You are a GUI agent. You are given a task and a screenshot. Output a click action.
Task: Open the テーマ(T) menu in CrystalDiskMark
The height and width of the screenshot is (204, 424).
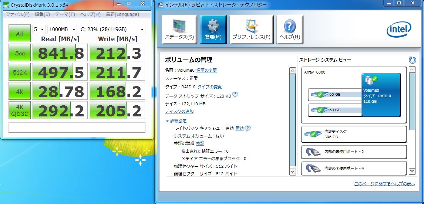click(65, 14)
